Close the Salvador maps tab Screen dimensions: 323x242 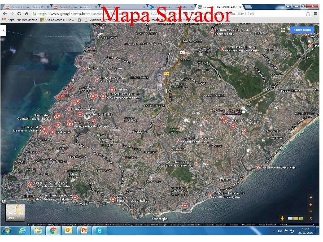pos(240,7)
